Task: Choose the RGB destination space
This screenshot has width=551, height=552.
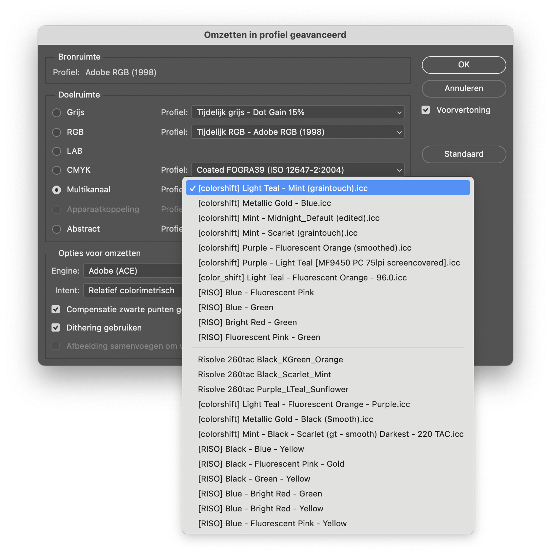Action: pos(57,132)
